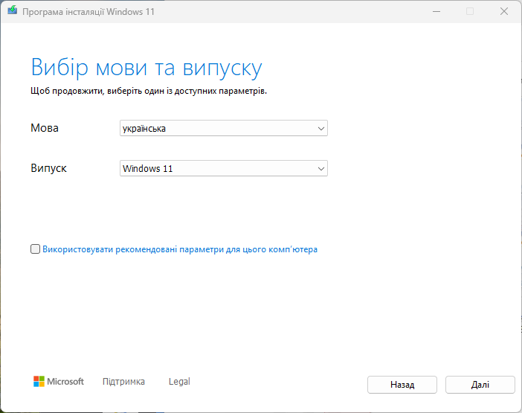
Task: Click the 'Вибір мови та випуску' heading
Action: pos(146,68)
